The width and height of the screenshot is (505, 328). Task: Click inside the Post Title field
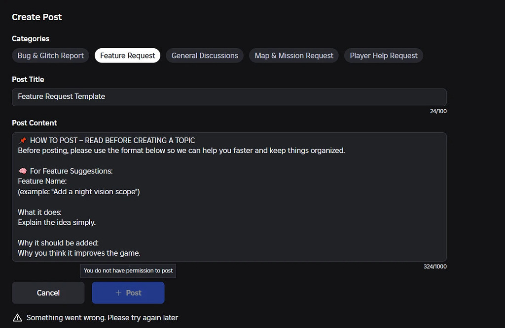pos(229,97)
